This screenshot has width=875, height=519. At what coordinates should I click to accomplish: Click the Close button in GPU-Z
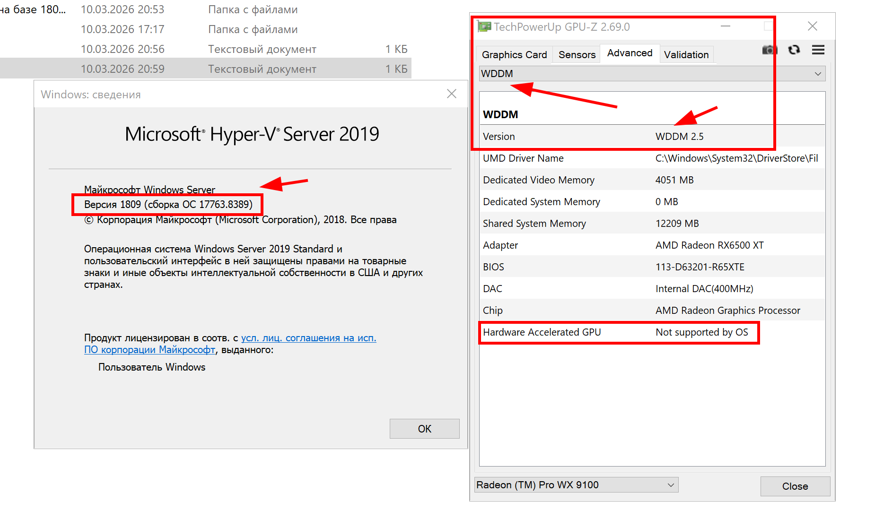coord(795,486)
